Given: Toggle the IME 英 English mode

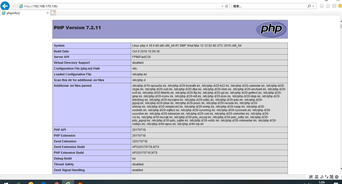Looking at the screenshot, I should pos(317,177).
